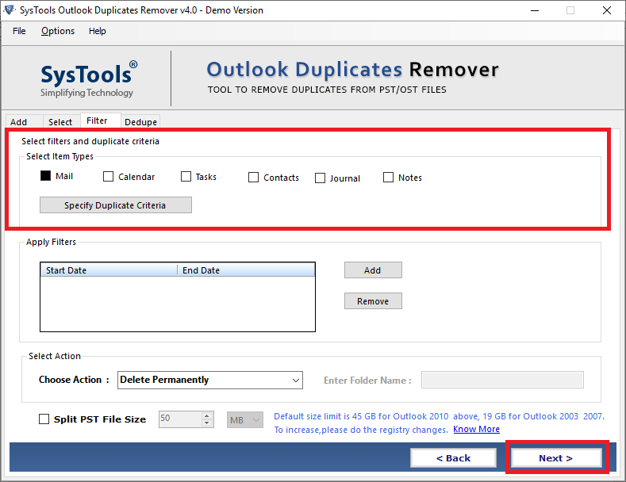Viewport: 626px width, 482px height.
Task: Click Remove button for date filters
Action: pos(373,300)
